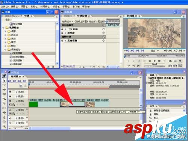Set Out point with right brace button
188x141 pixels.
click(134, 61)
